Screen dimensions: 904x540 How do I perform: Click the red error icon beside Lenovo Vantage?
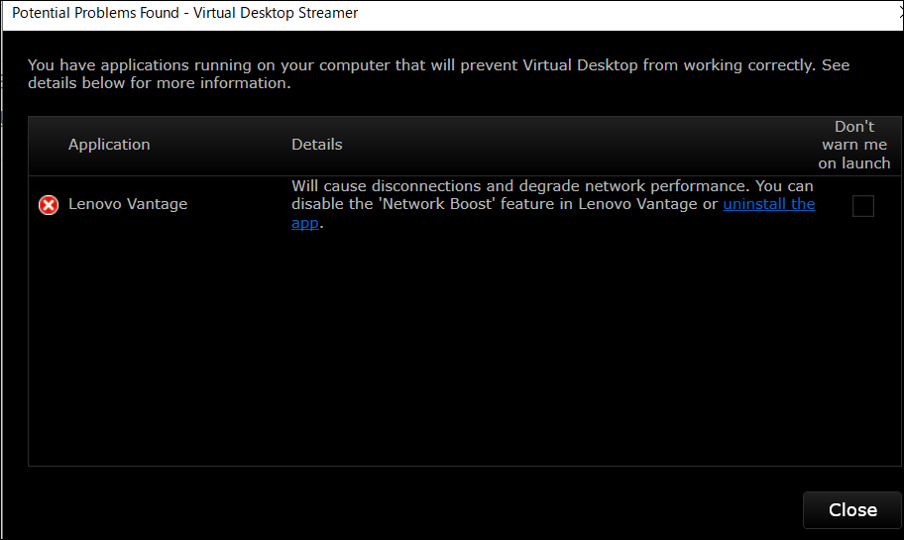[x=49, y=204]
